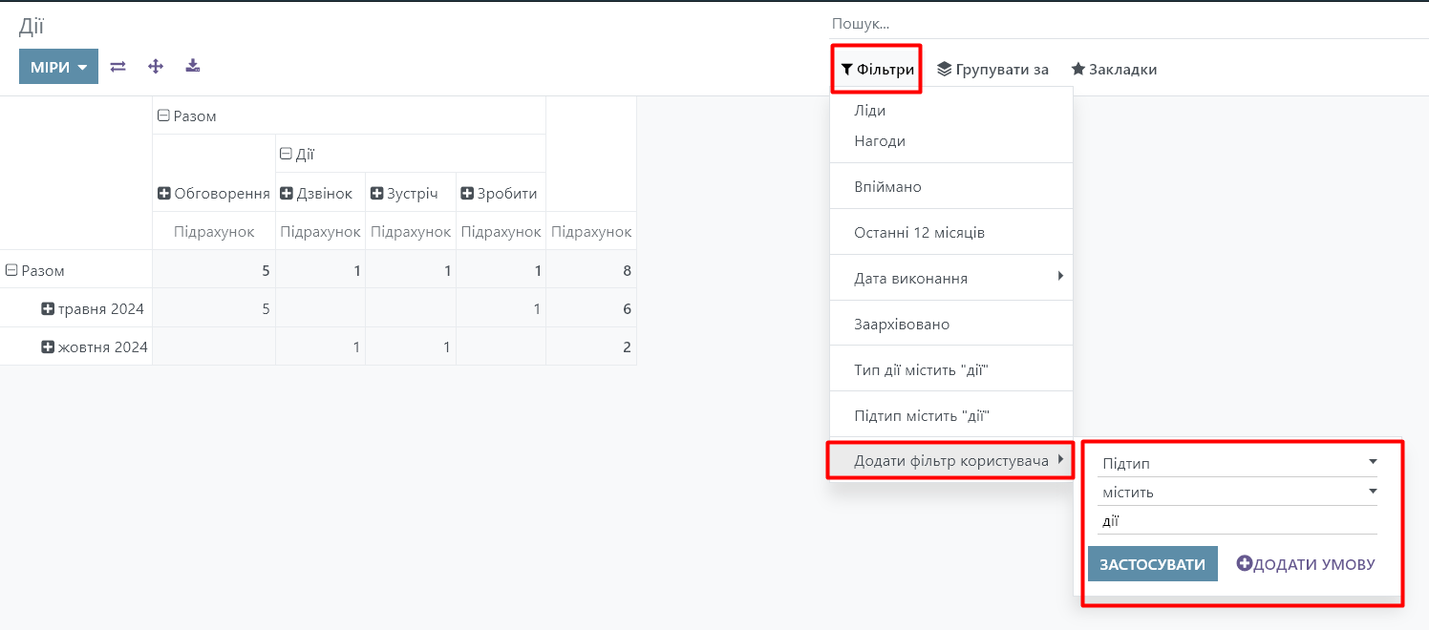
Task: Select the Ліди filter option
Action: 870,111
